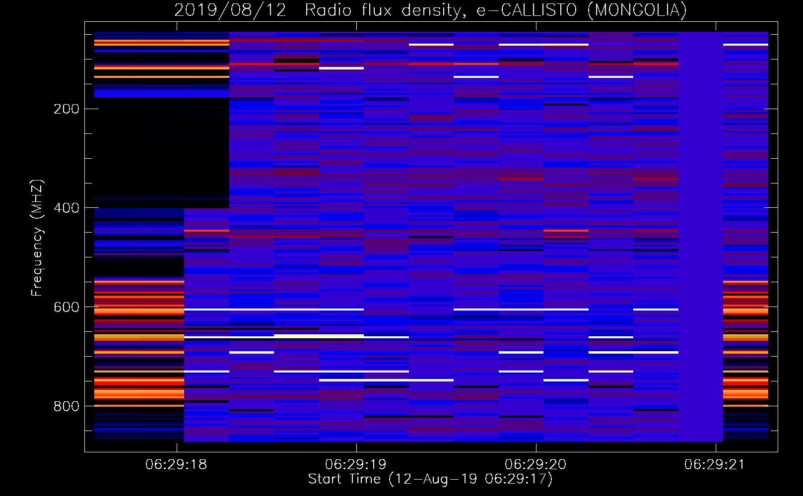
Task: Click the '06:29:18' time tick label
Action: coord(176,465)
